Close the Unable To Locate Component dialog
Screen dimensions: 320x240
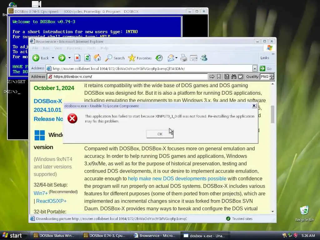[254, 106]
